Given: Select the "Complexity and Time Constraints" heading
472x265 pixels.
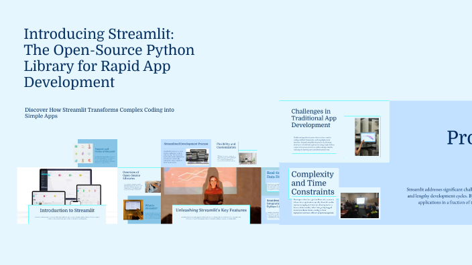Looking at the screenshot, I should pos(312,183).
